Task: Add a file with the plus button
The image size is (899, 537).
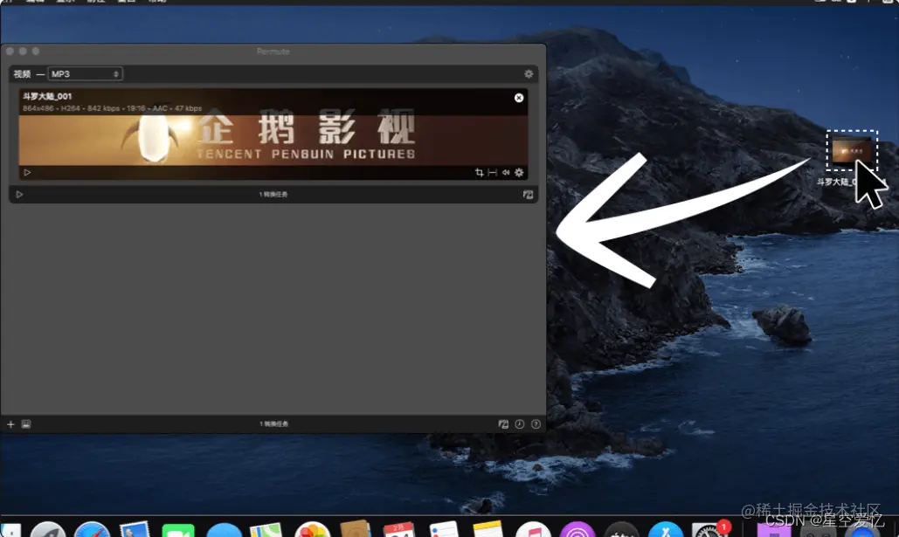Action: [x=10, y=424]
